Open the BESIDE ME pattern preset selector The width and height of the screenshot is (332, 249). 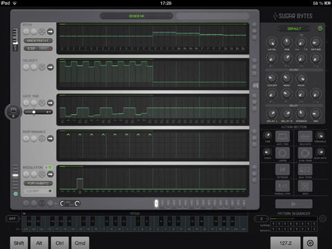point(137,16)
